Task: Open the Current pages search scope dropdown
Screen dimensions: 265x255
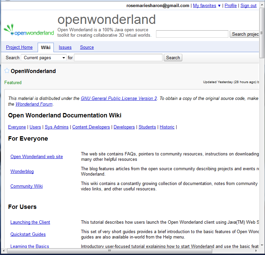Action: (x=44, y=58)
